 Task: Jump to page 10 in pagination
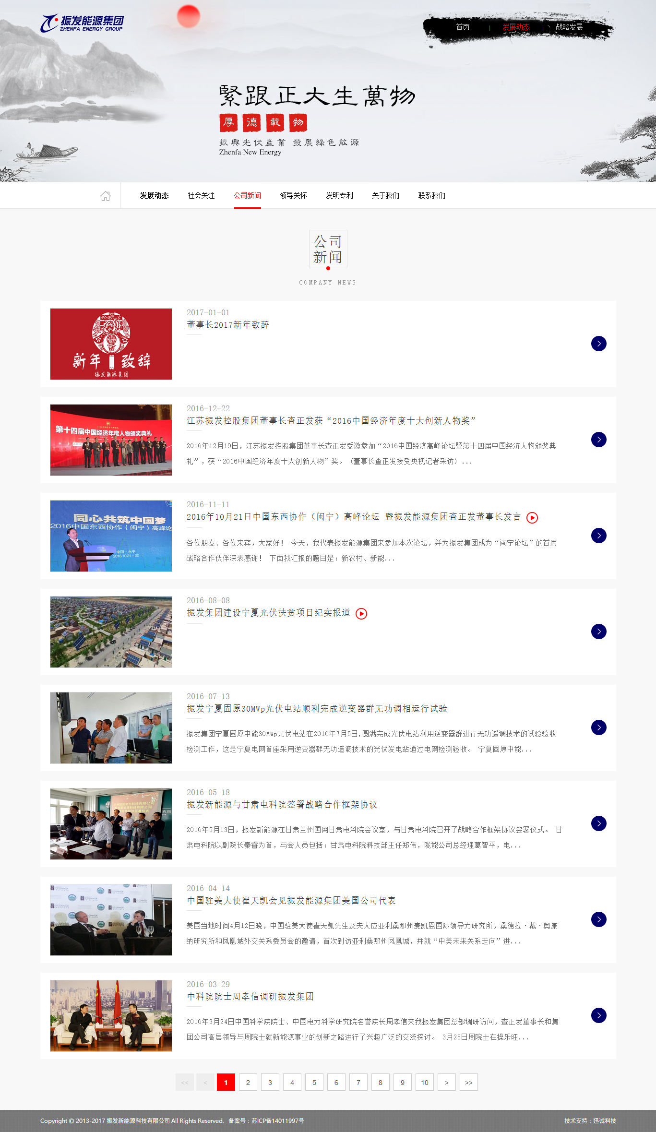(x=424, y=1082)
